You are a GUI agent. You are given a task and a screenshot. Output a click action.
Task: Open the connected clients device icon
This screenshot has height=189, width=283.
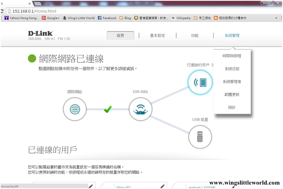click(200, 82)
